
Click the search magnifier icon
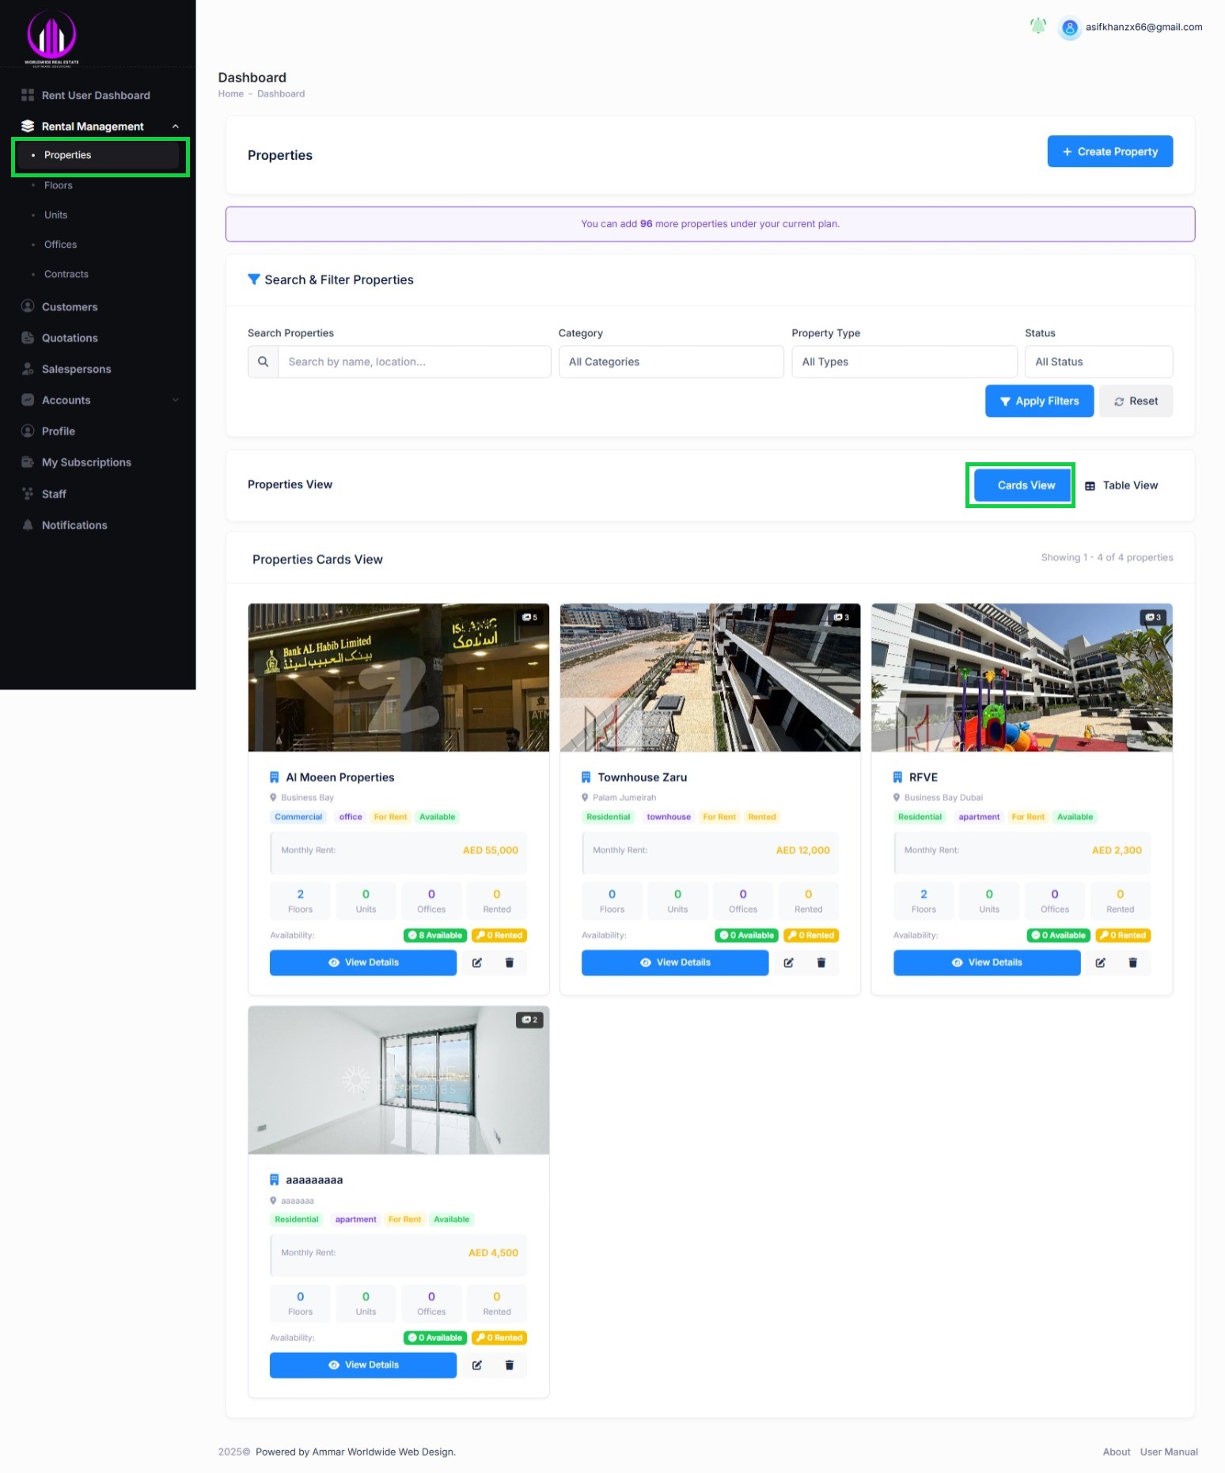[264, 362]
